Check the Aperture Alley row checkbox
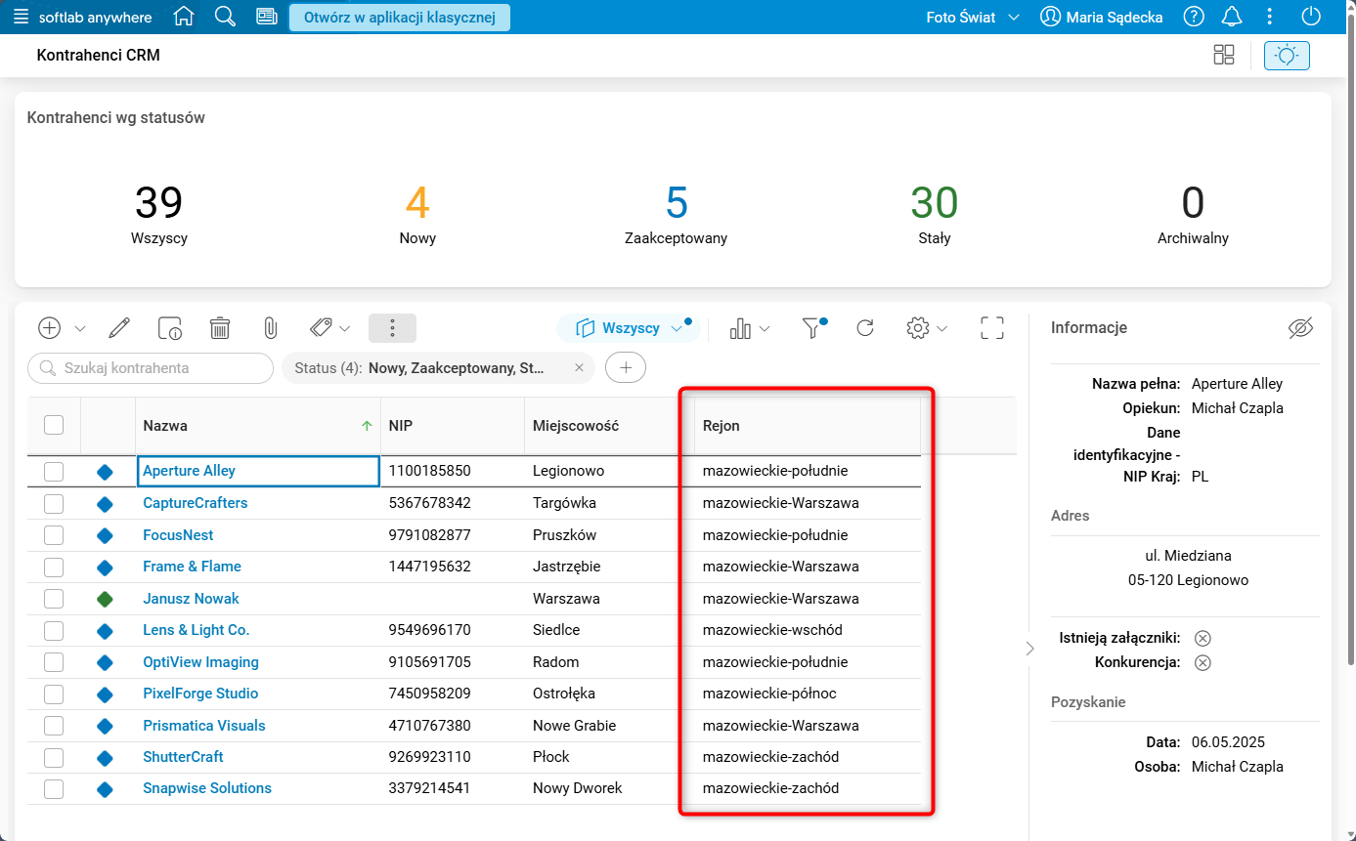The image size is (1356, 841). (54, 472)
